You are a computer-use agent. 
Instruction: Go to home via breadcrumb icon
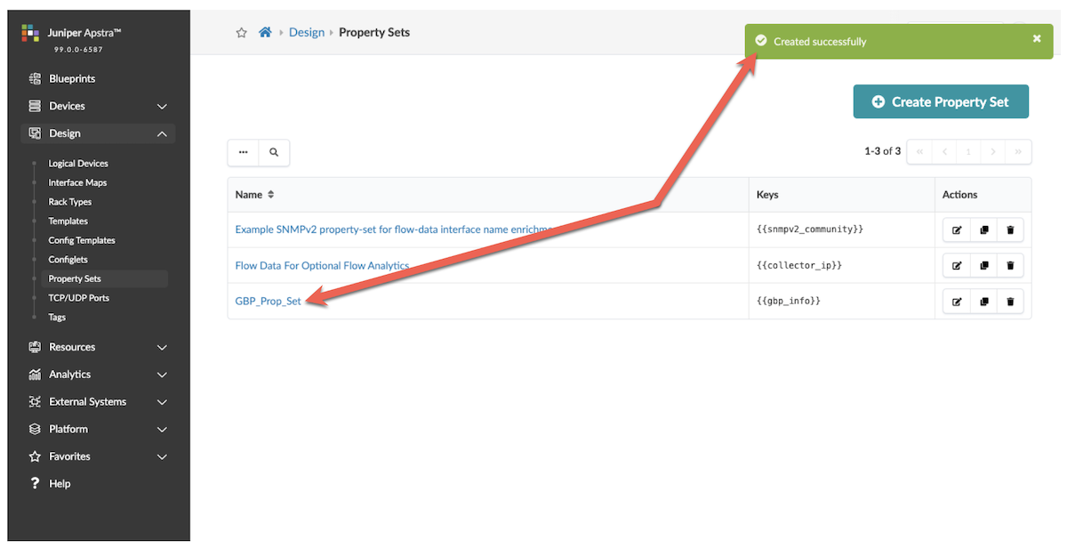pos(265,32)
